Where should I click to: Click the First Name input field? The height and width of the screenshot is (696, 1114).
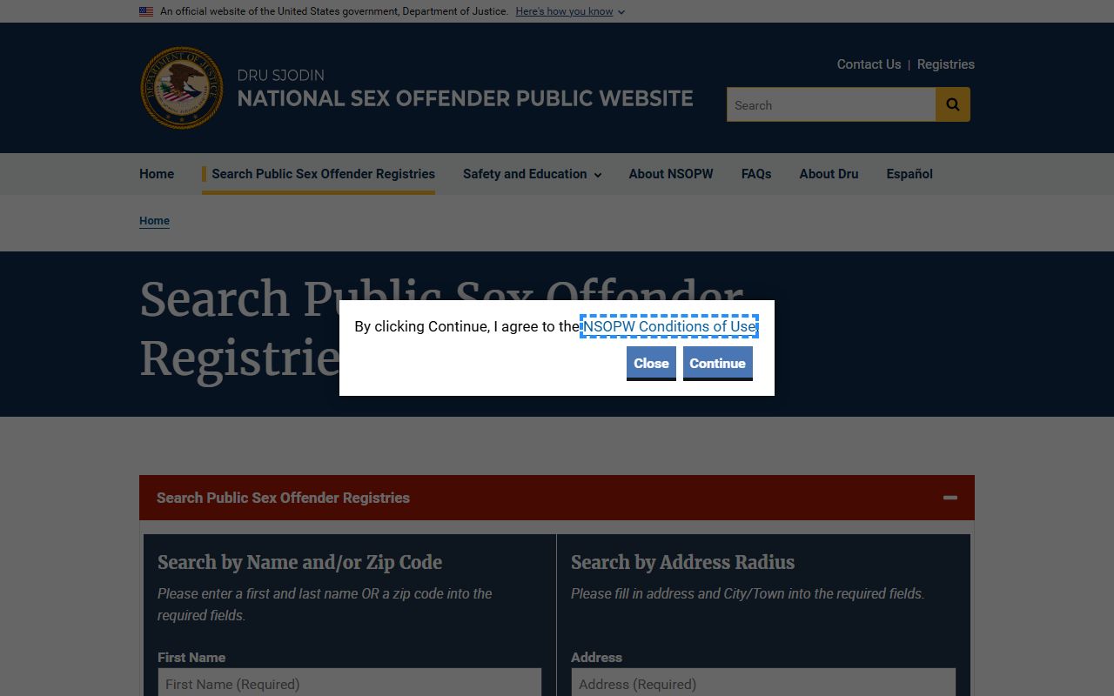(349, 683)
